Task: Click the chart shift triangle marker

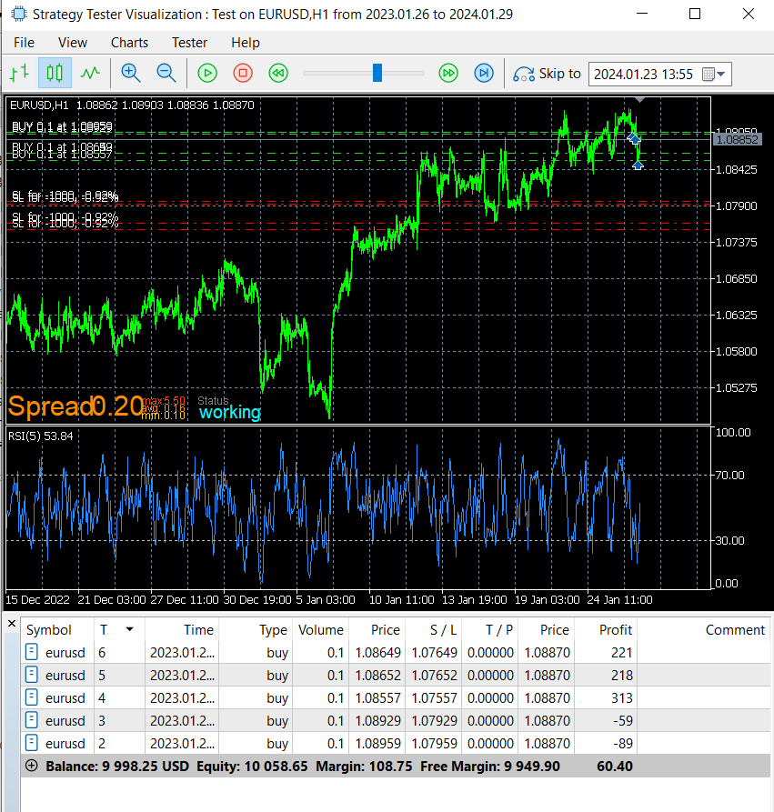Action: (x=639, y=100)
